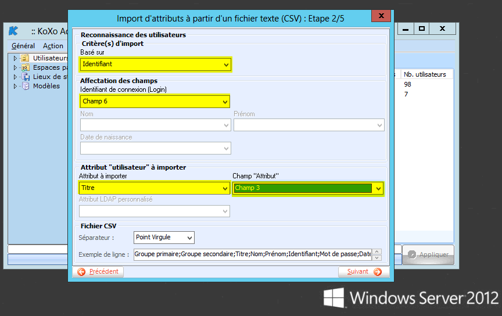Maximize the KoXo main window
The height and width of the screenshot is (316, 502).
[x=422, y=29]
